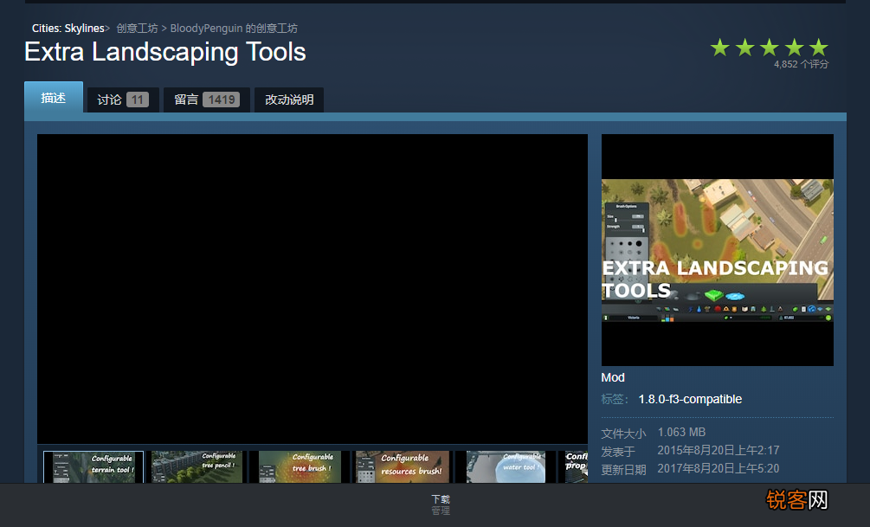870x527 pixels.
Task: Open the 描述 tab
Action: [x=54, y=98]
